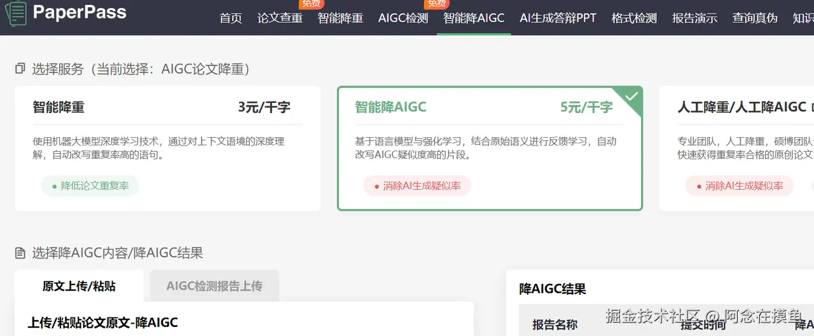Click the document icon beside 选择降AIGC内容

(20, 253)
